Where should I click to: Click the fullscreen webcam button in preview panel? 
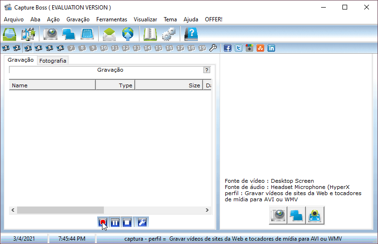[315, 215]
